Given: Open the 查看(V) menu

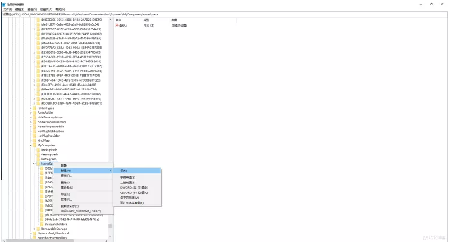Looking at the screenshot, I should point(32,10).
